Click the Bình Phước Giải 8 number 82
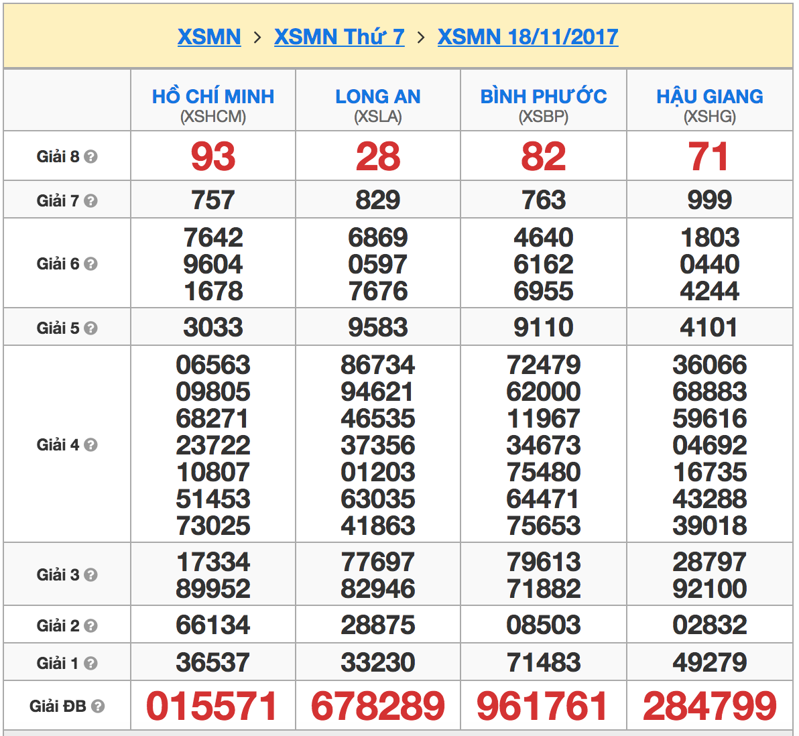Image resolution: width=799 pixels, height=736 pixels. 544,157
